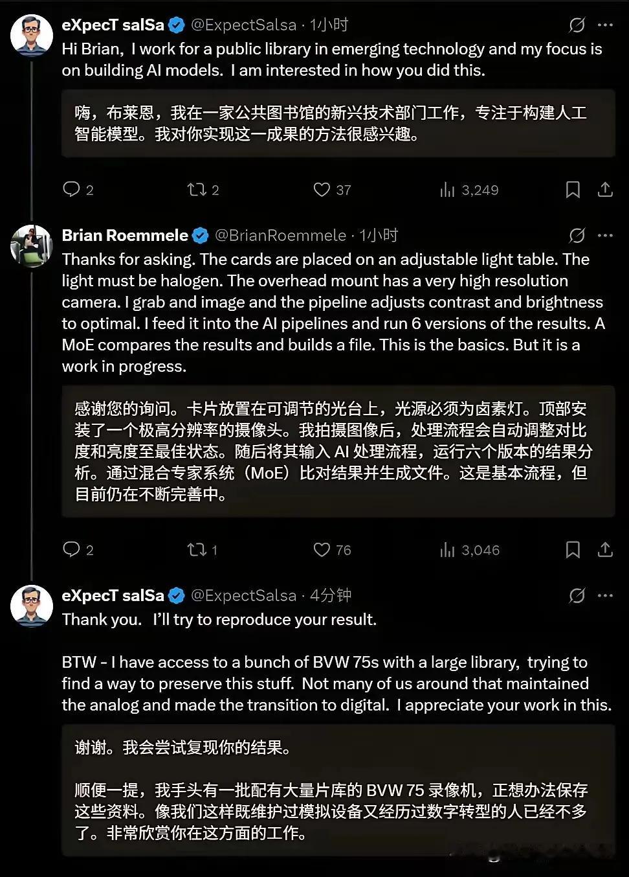Click Brian Roemmele's profile avatar
The image size is (629, 877).
coord(31,246)
